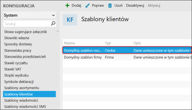Open the System dropdown

[x=30, y=15]
